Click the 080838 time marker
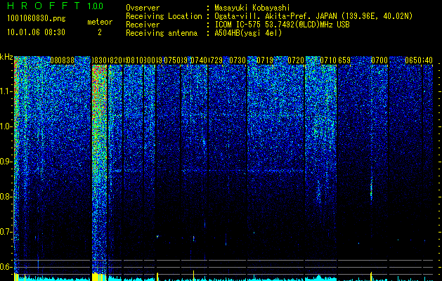Screen dimensions: 442x281 63,60
